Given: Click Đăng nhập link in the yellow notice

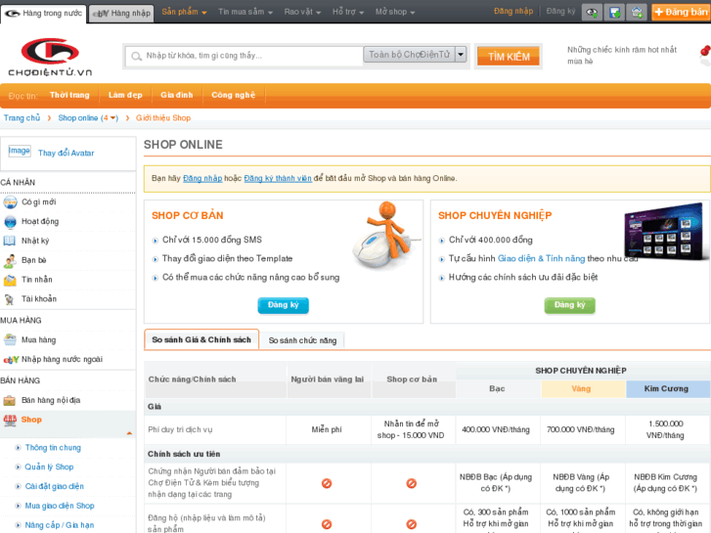Looking at the screenshot, I should 202,179.
